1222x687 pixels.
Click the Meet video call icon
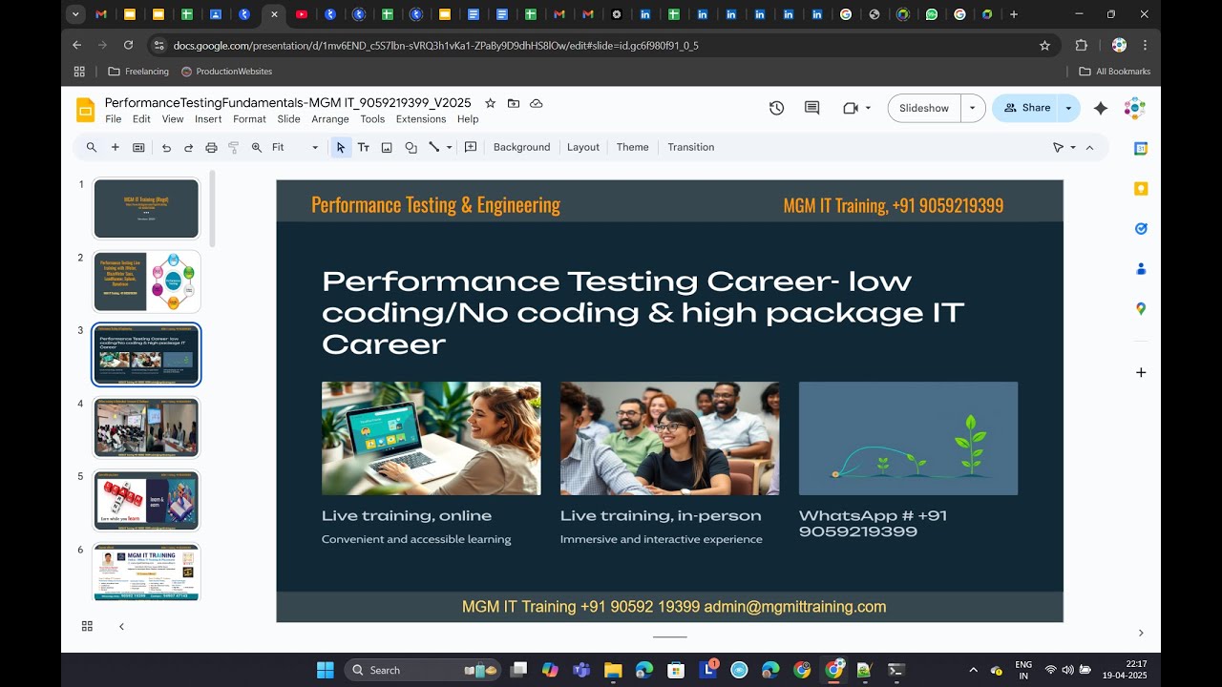tap(851, 108)
